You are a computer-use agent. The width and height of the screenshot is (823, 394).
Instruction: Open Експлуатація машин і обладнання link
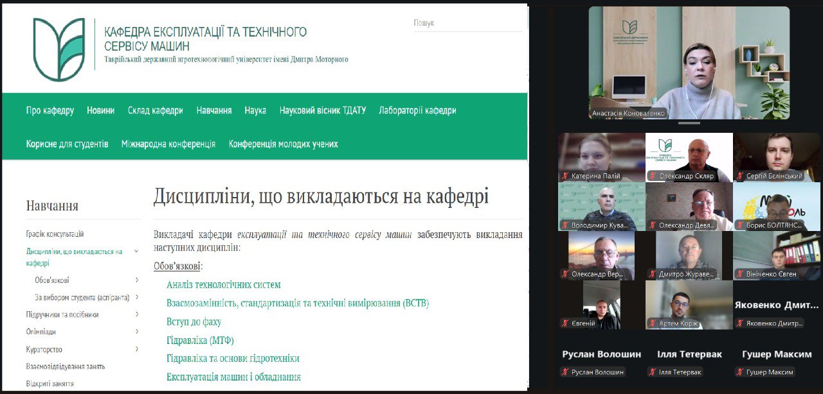click(234, 377)
